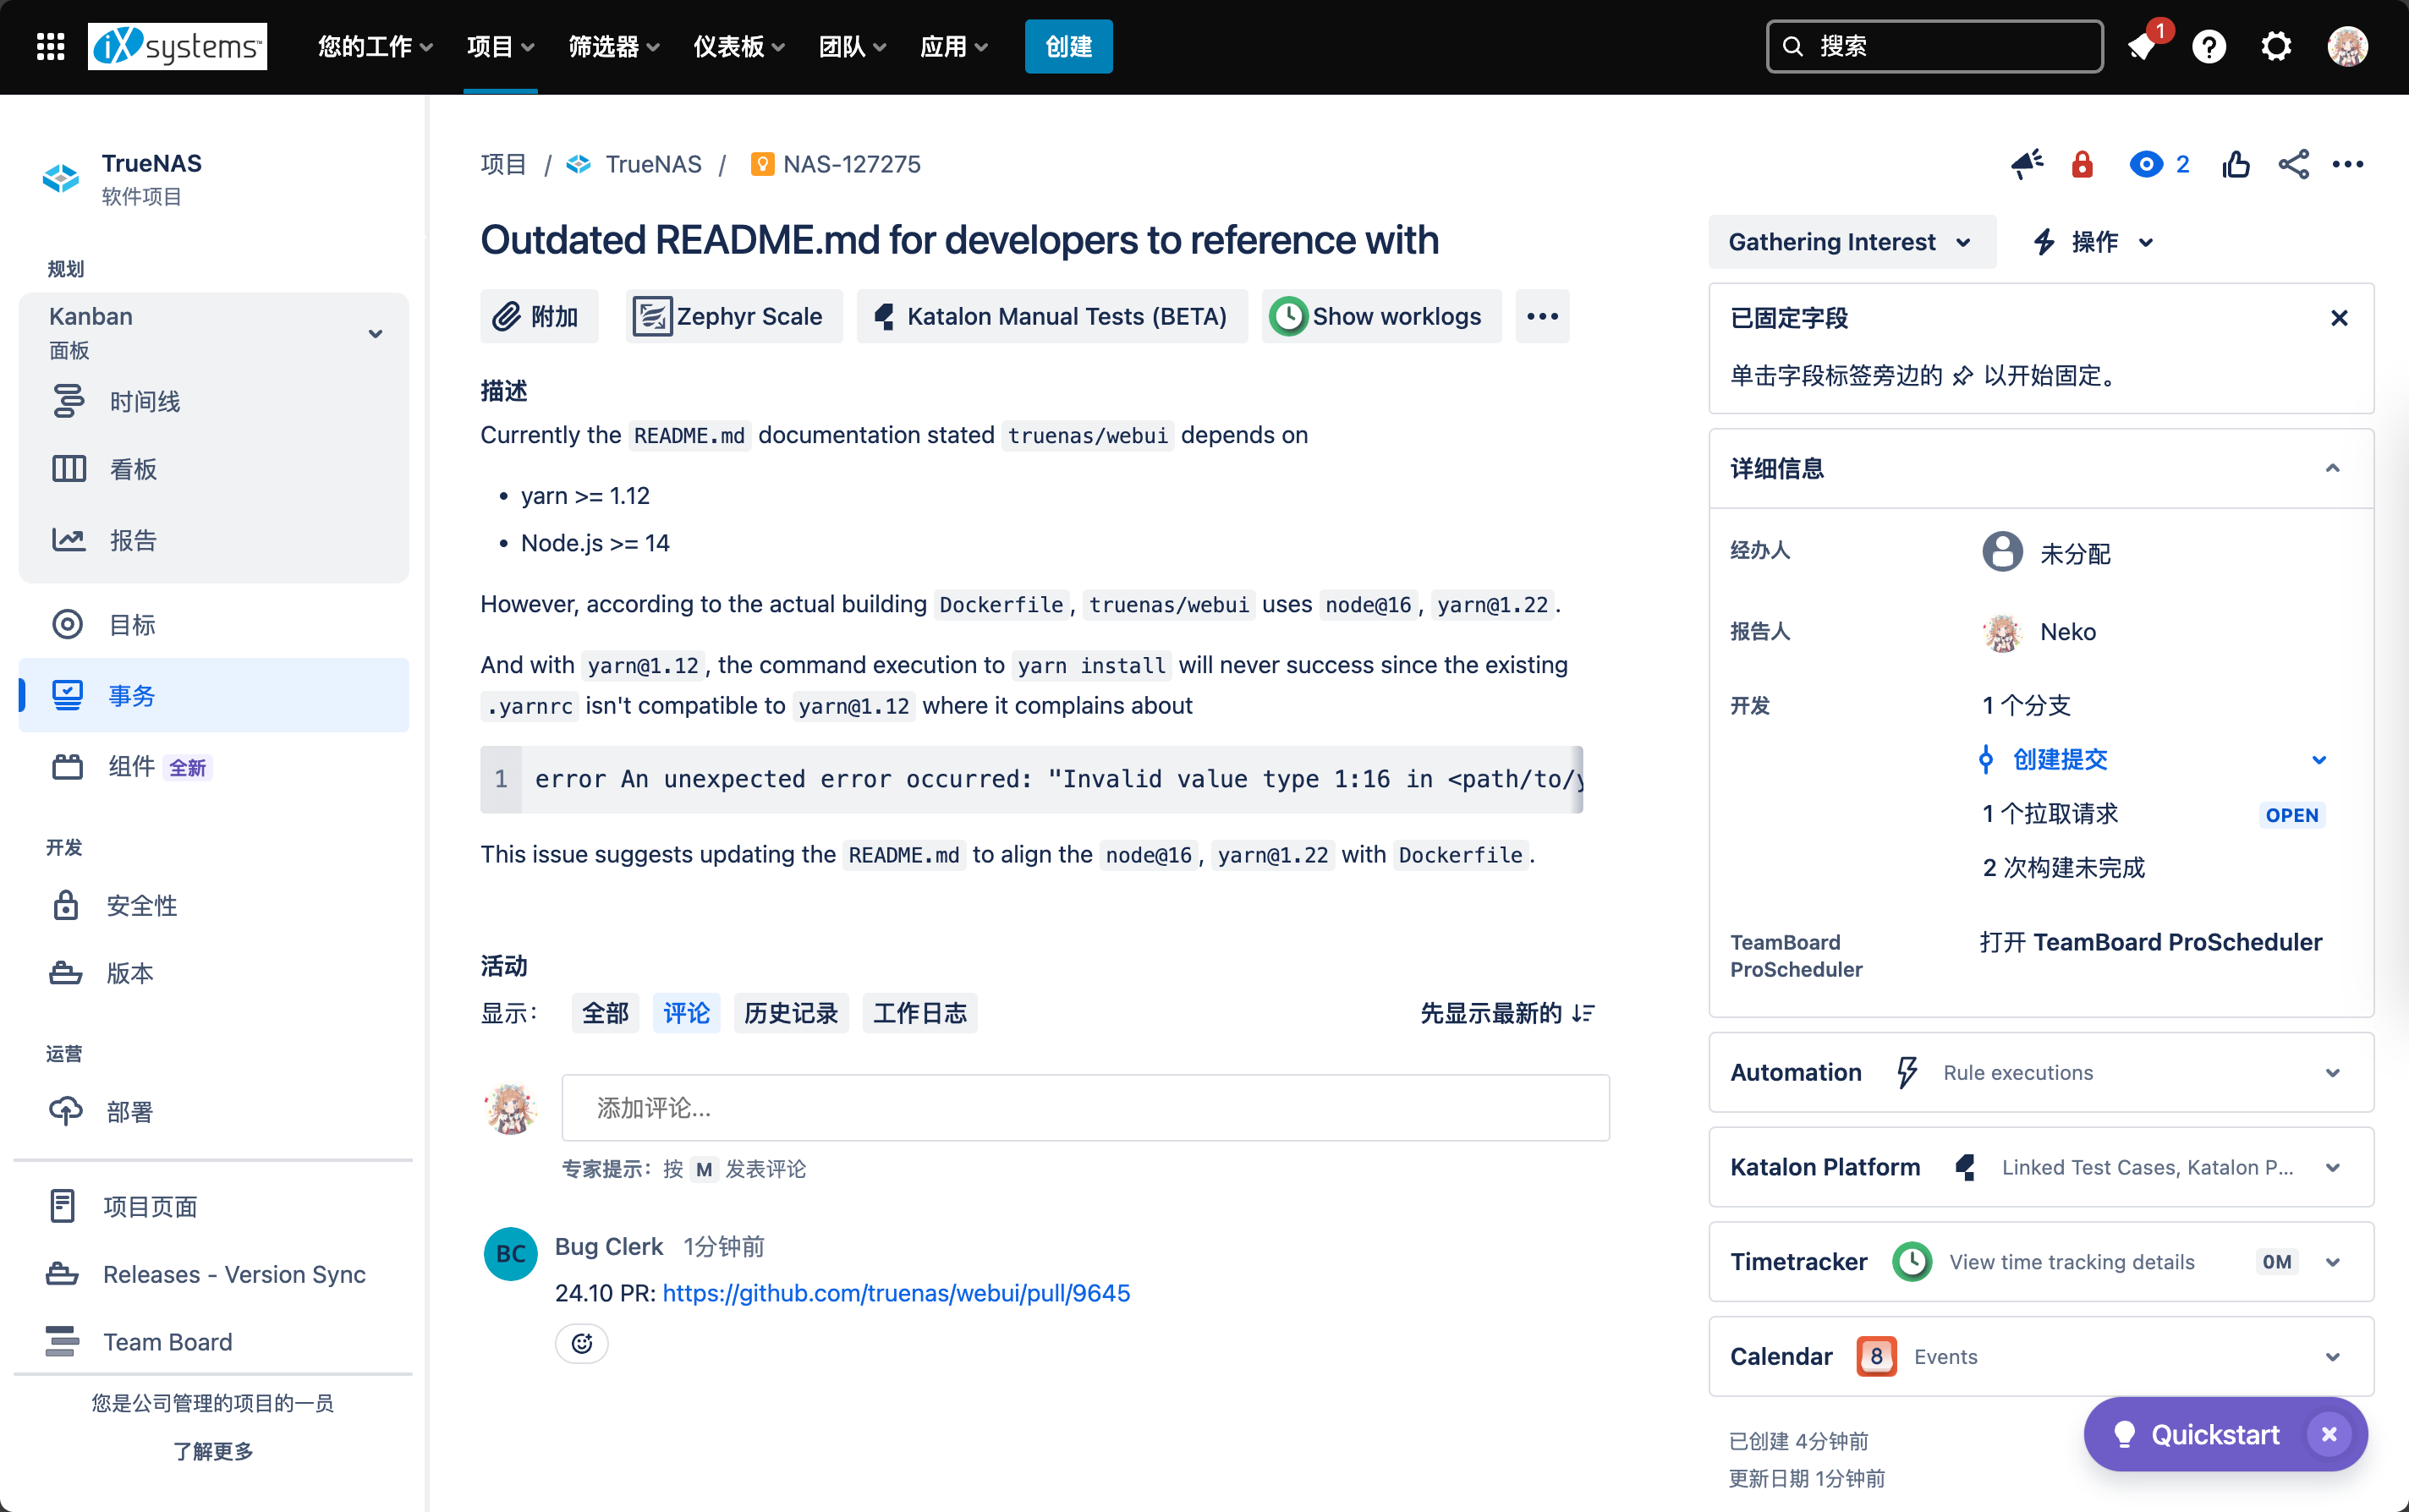Click the help question mark icon

click(x=2208, y=46)
